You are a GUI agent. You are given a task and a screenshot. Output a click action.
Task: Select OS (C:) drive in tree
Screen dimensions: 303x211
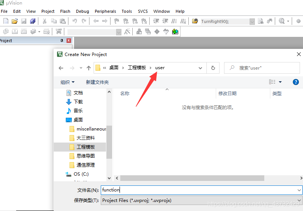tap(77, 174)
